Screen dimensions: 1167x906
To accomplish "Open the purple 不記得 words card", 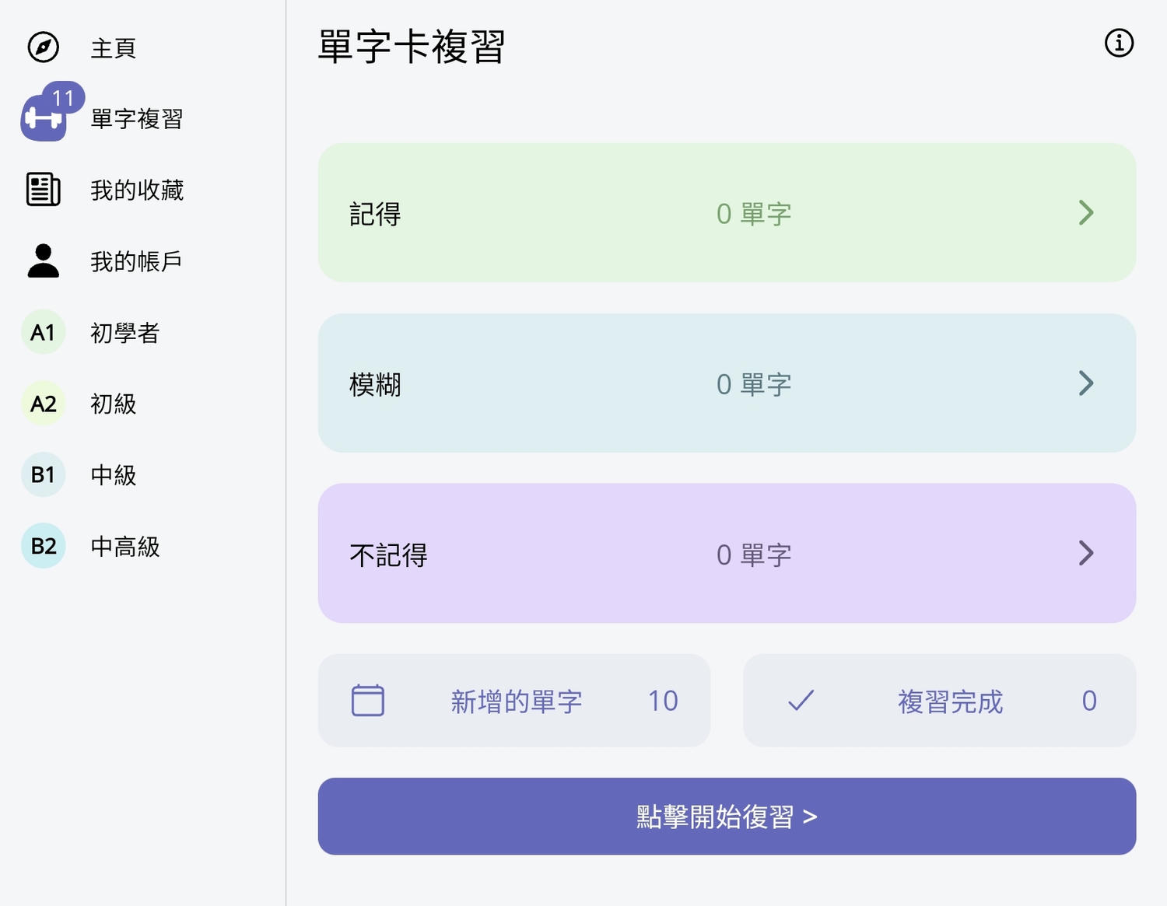I will coord(727,553).
